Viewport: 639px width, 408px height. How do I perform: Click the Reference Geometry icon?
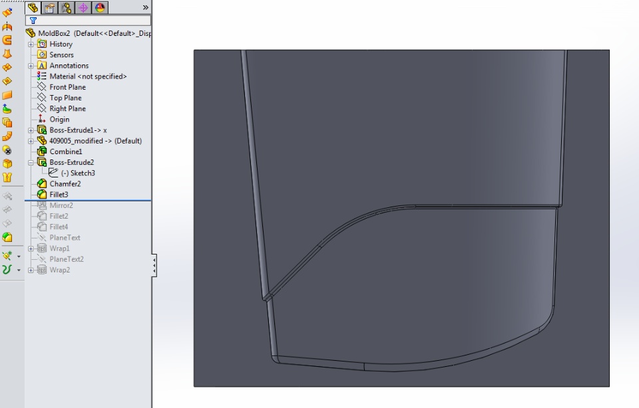click(7, 256)
